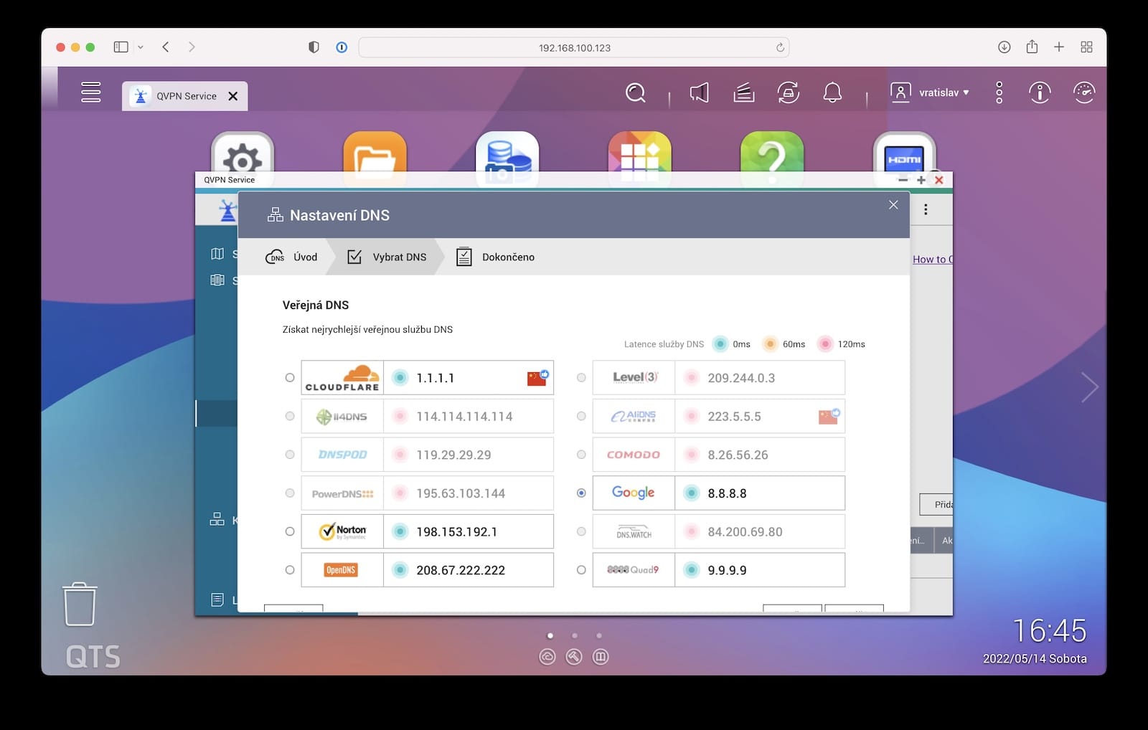This screenshot has height=730, width=1148.
Task: Open the three-dot more options menu in QTS bar
Action: click(x=999, y=93)
